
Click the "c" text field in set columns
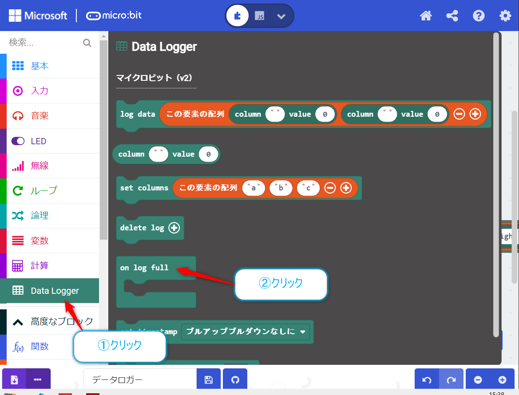pyautogui.click(x=308, y=188)
